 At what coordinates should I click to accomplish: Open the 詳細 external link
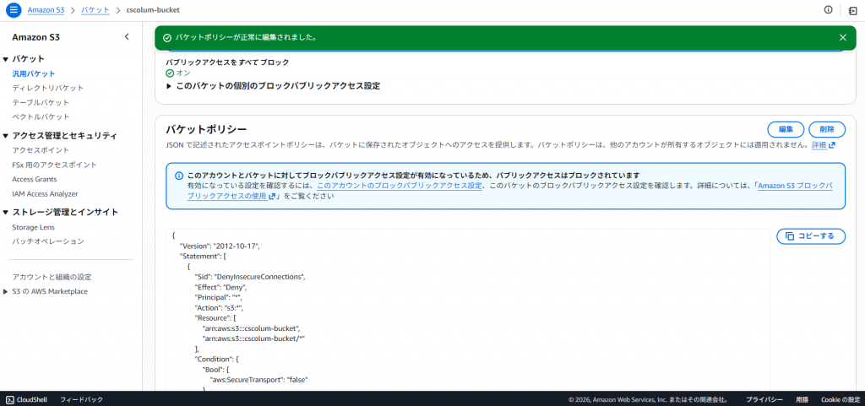(x=823, y=145)
